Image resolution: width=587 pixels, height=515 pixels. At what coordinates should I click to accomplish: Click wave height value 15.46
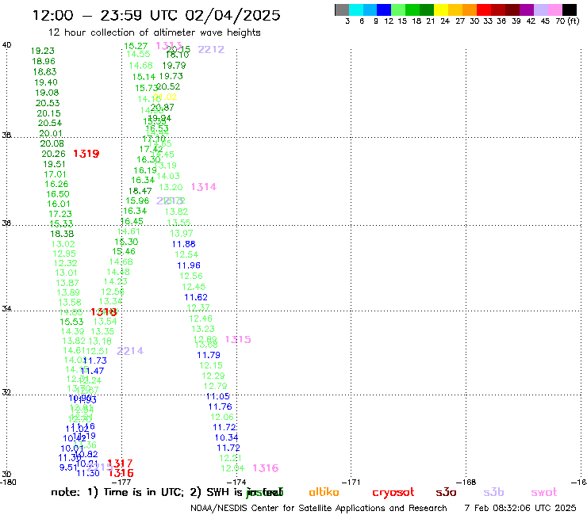pos(124,251)
